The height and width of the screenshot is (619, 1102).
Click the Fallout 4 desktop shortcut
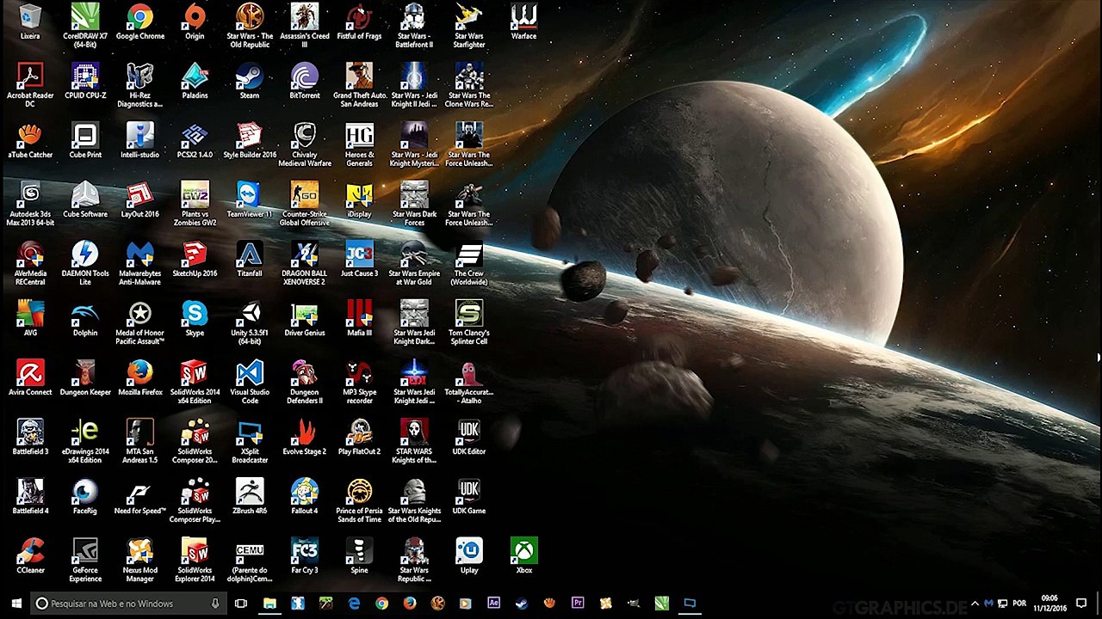[304, 497]
